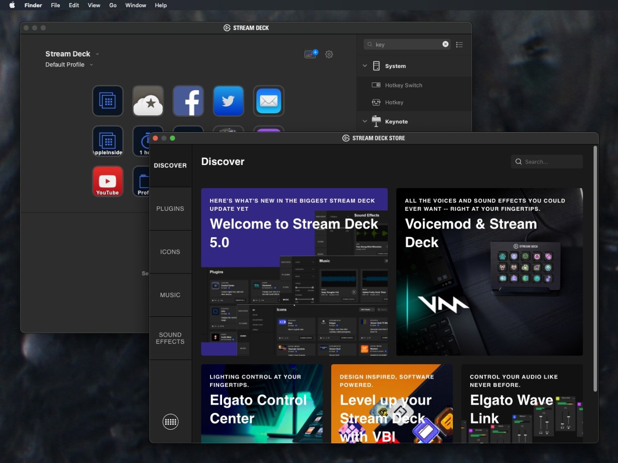Click the Hotkey Switch action icon
The width and height of the screenshot is (618, 463).
coord(376,85)
